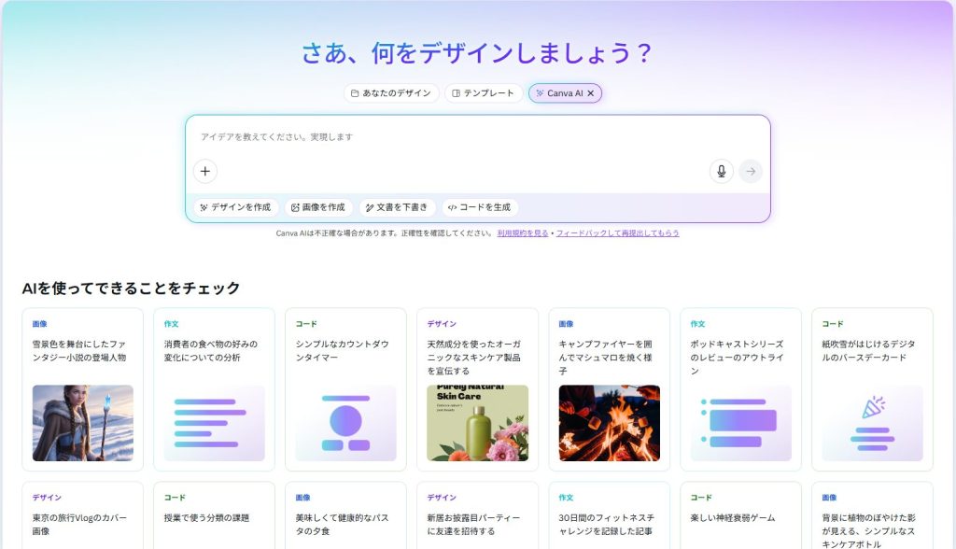Select the コードを生成 code chip
Viewport: 956px width, 549px height.
[480, 206]
